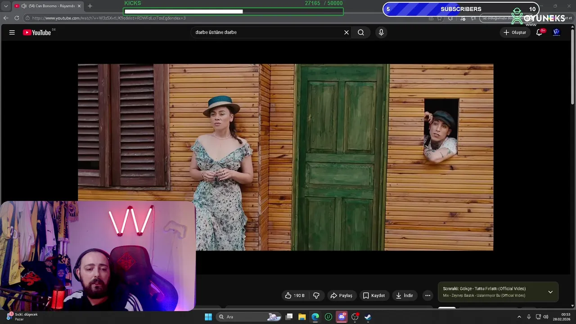The height and width of the screenshot is (324, 576).
Task: Click the Sonraki: Gökçe next video title
Action: coord(484,289)
